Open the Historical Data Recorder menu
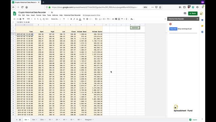216x122 pixels. click(x=72, y=15)
